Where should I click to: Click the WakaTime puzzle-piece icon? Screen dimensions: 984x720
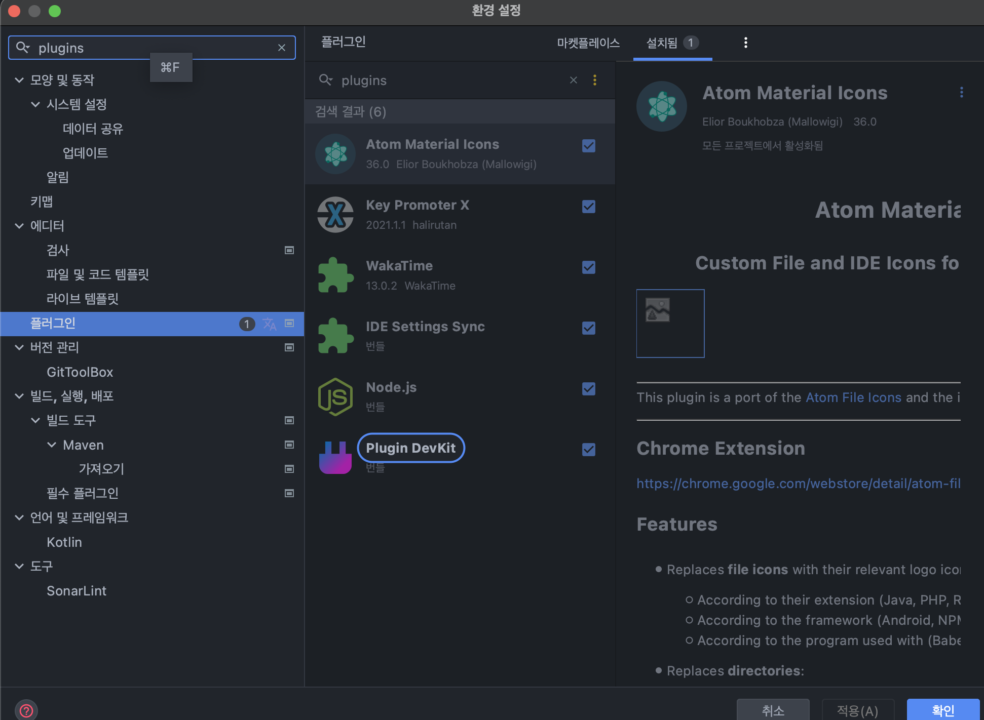335,275
